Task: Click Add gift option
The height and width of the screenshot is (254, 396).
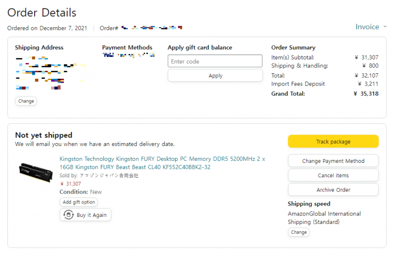Action: pyautogui.click(x=79, y=202)
